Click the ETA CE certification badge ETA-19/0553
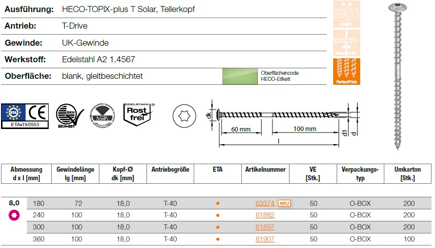The height and width of the screenshot is (248, 435). [x=25, y=116]
